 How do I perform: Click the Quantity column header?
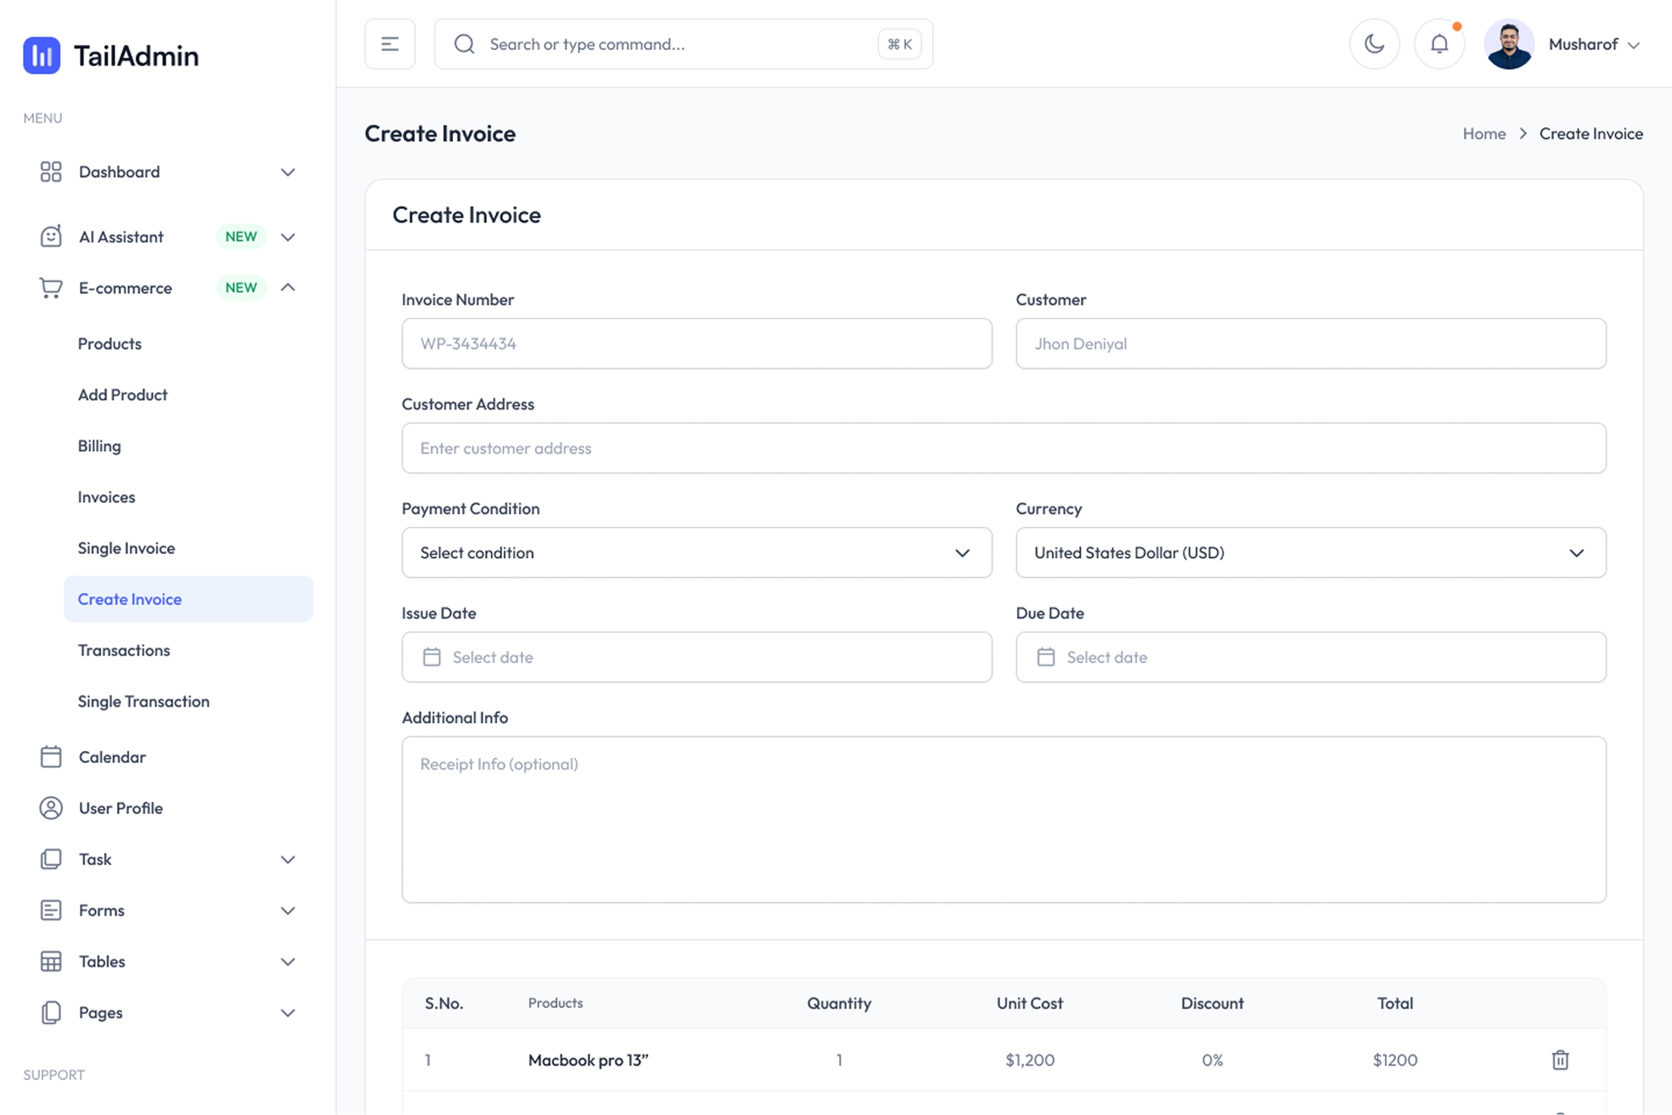(x=839, y=1003)
